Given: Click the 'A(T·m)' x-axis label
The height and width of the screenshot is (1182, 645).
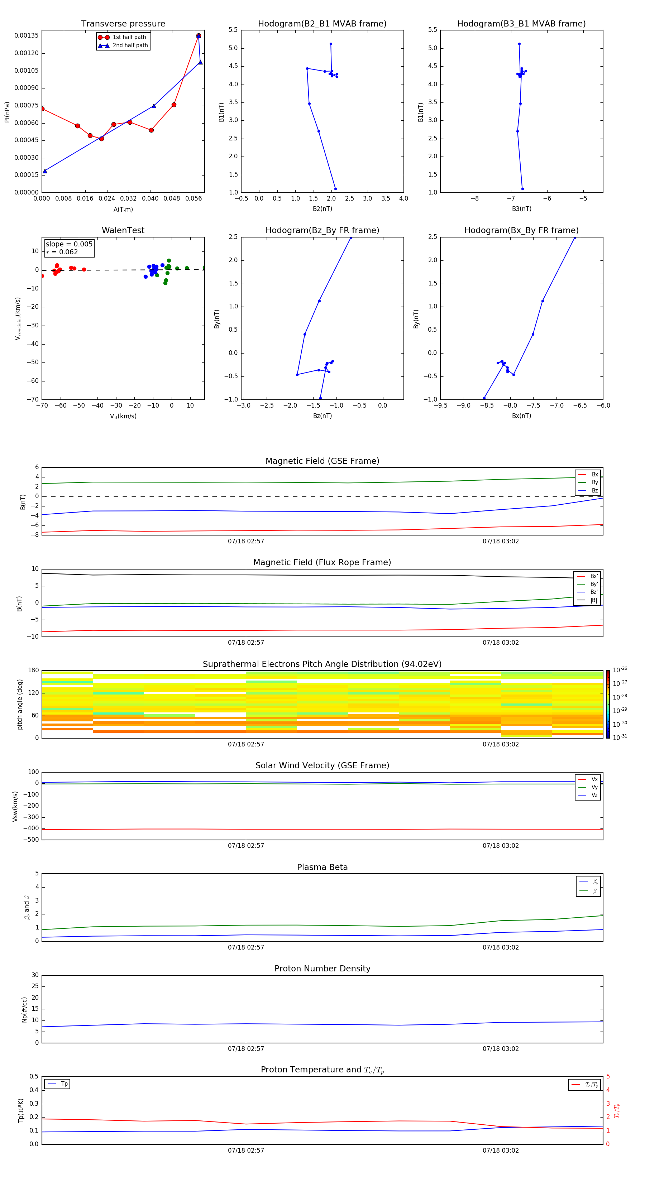Looking at the screenshot, I should 123,209.
